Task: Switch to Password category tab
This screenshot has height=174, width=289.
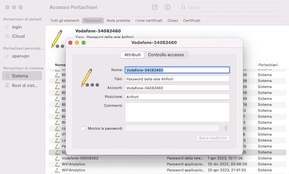Action: [x=93, y=20]
